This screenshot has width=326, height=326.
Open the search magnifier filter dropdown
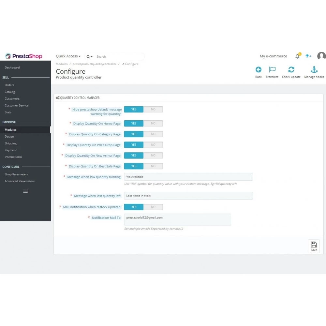pos(89,56)
